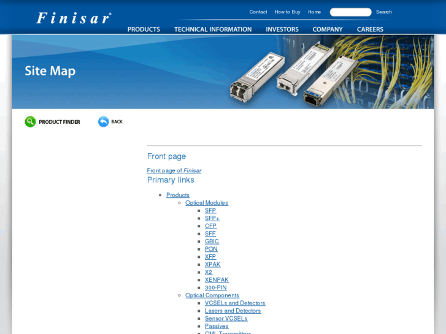Select the XFP link
The image size is (446, 334).
coord(210,256)
